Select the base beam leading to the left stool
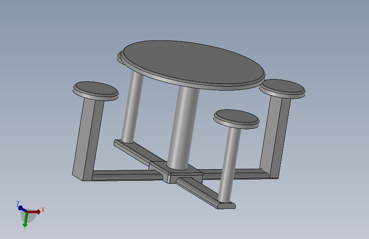This screenshot has width=369, height=239. [127, 175]
